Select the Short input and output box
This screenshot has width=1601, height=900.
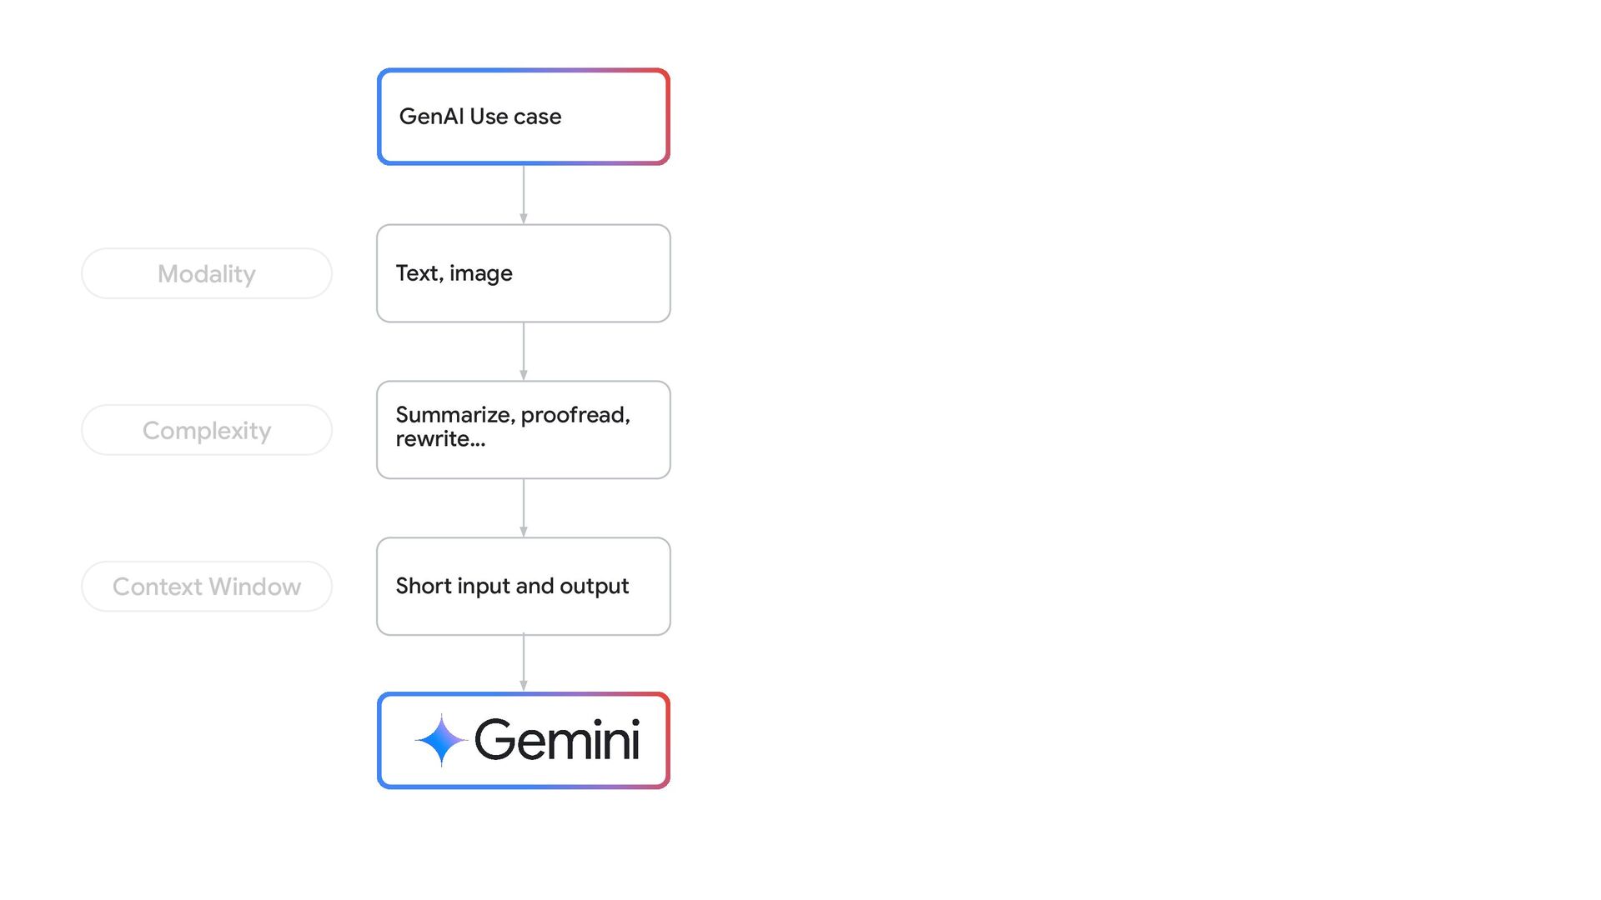pyautogui.click(x=524, y=587)
